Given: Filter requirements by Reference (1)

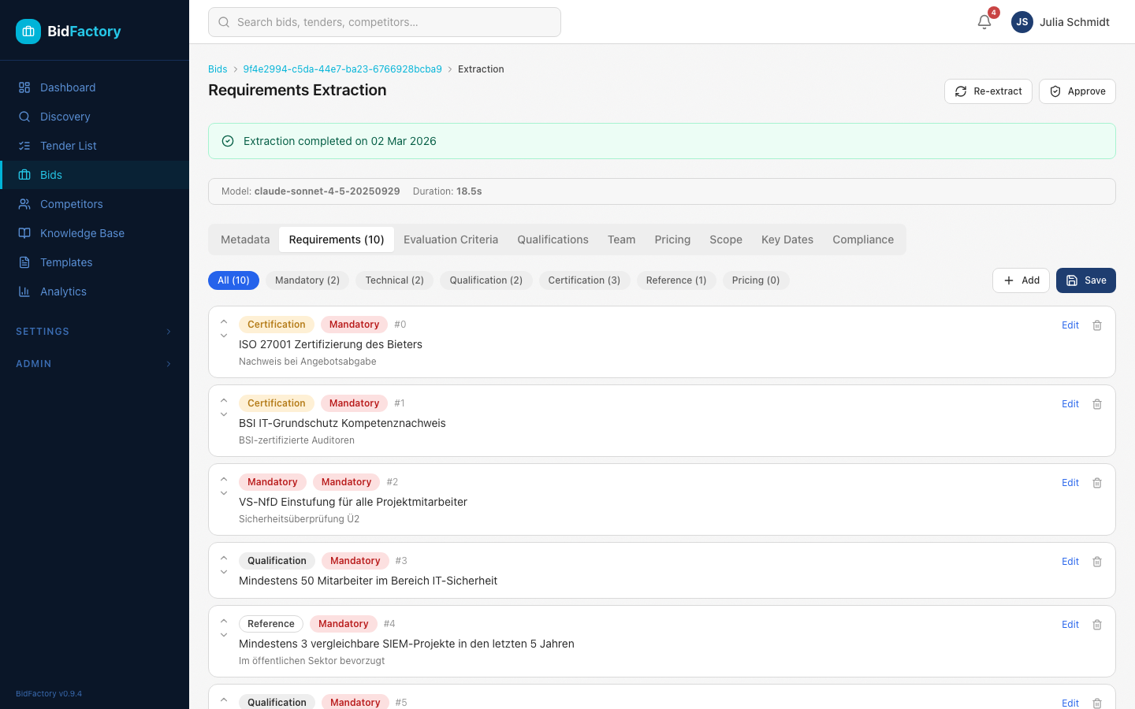Looking at the screenshot, I should 676,280.
